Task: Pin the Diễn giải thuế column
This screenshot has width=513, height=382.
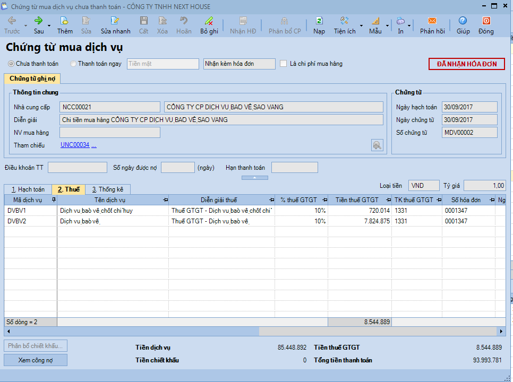Action: coord(271,199)
